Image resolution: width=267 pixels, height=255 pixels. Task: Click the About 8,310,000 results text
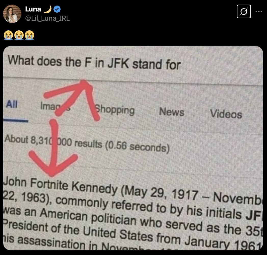tap(87, 143)
